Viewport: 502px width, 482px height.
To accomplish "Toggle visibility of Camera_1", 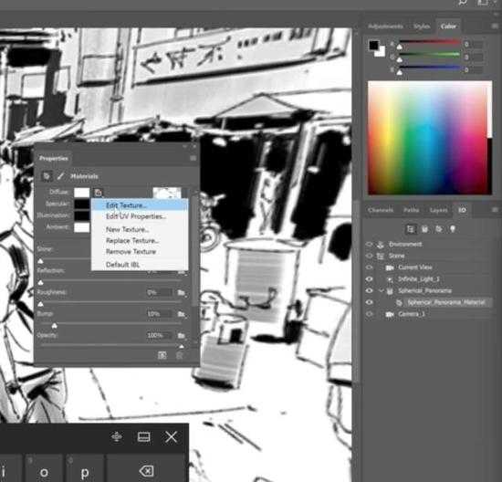I will click(369, 314).
